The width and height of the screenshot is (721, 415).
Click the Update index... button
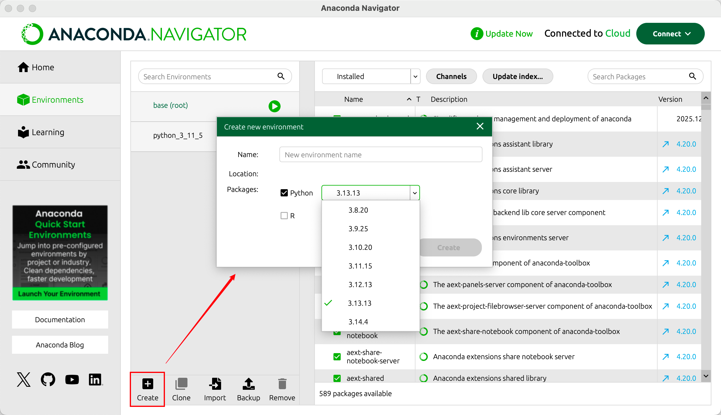click(x=518, y=76)
